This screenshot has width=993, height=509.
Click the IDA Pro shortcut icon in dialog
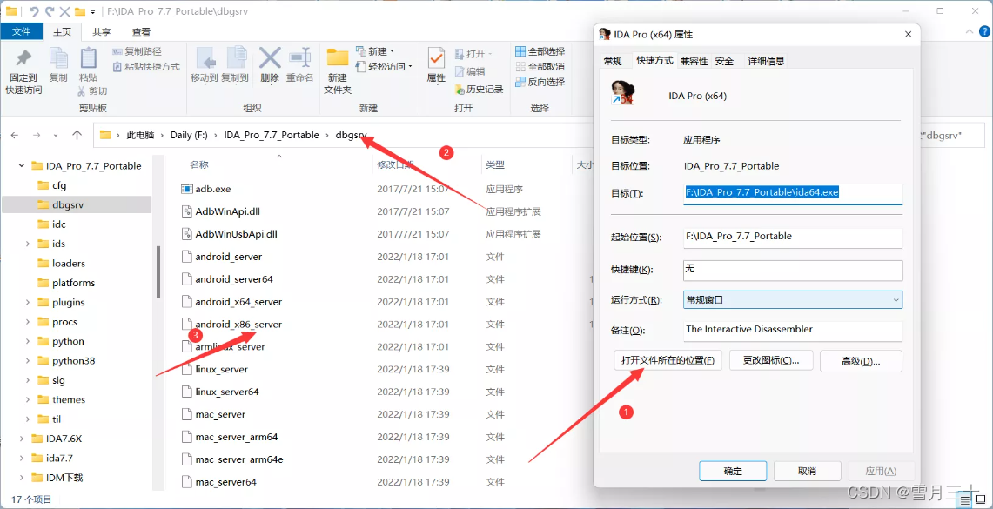pyautogui.click(x=621, y=93)
